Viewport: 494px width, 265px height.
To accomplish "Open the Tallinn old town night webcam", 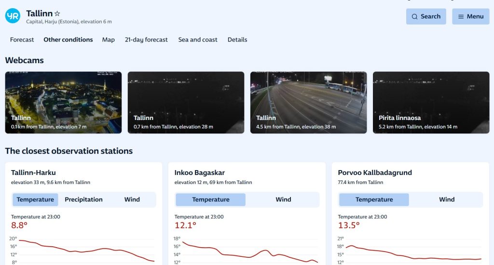I will point(63,102).
